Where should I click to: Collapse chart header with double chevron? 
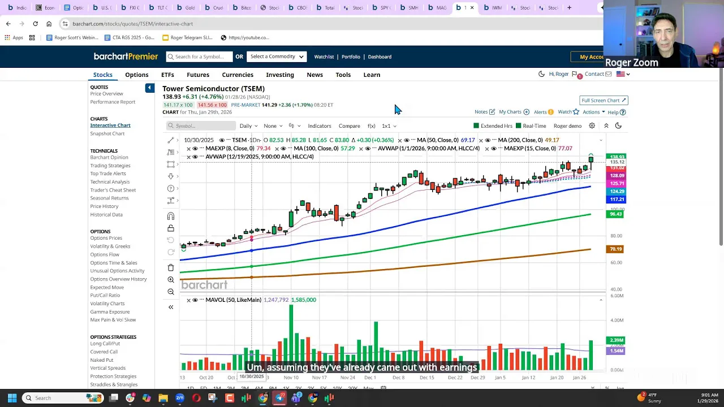[x=606, y=126]
